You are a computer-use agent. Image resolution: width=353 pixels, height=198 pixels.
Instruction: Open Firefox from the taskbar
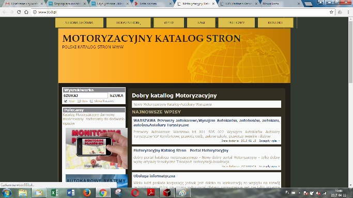[x=87, y=193]
